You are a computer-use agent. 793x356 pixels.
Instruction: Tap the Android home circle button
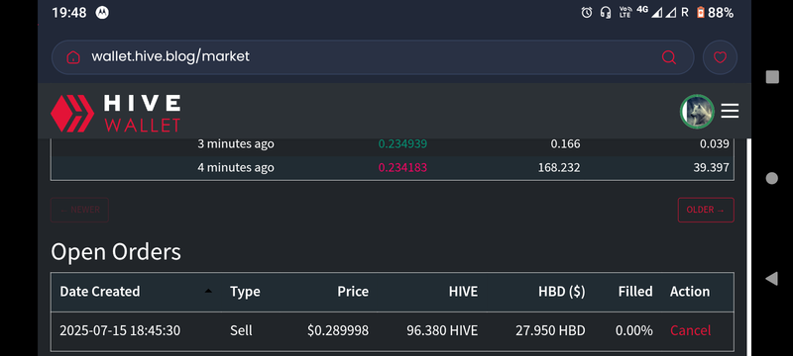tap(772, 178)
